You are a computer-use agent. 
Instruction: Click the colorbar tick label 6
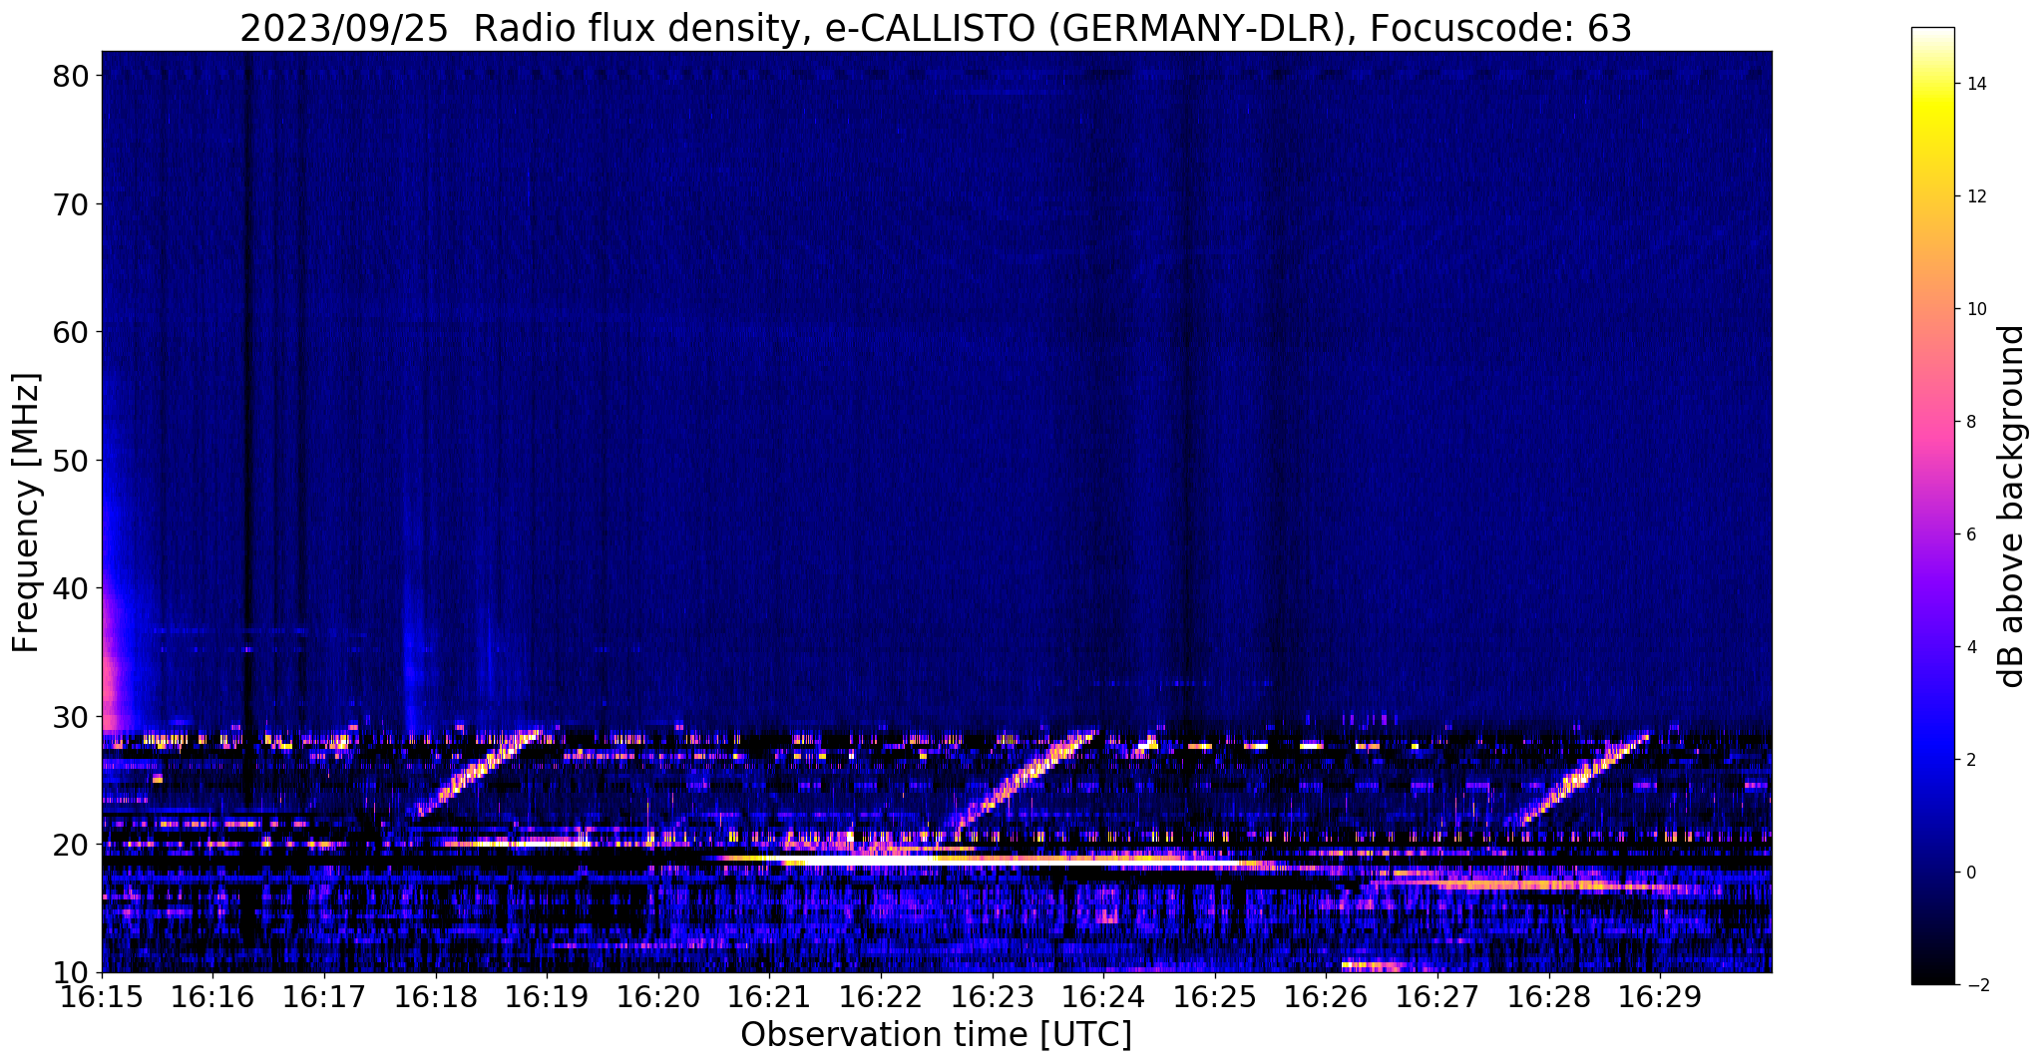coord(1970,534)
